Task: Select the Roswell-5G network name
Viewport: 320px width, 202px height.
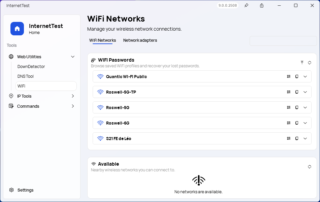Action: point(118,108)
